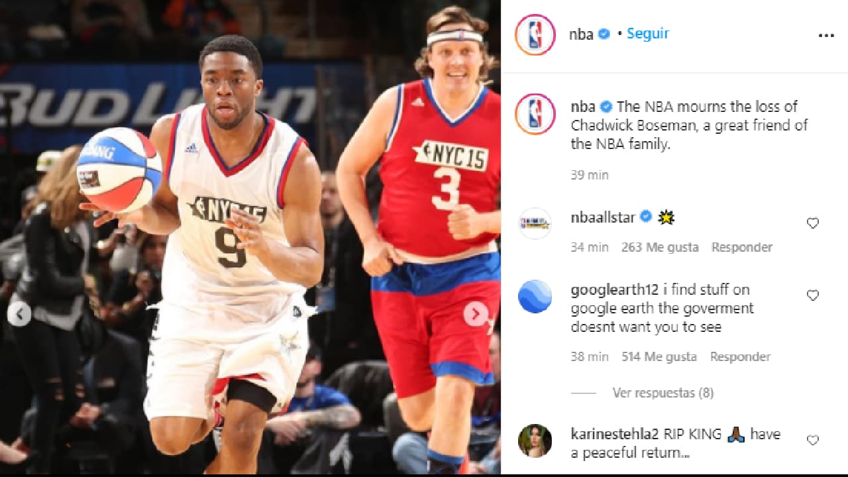
Task: Reply to googlearth12 comment via Responder
Action: 741,356
